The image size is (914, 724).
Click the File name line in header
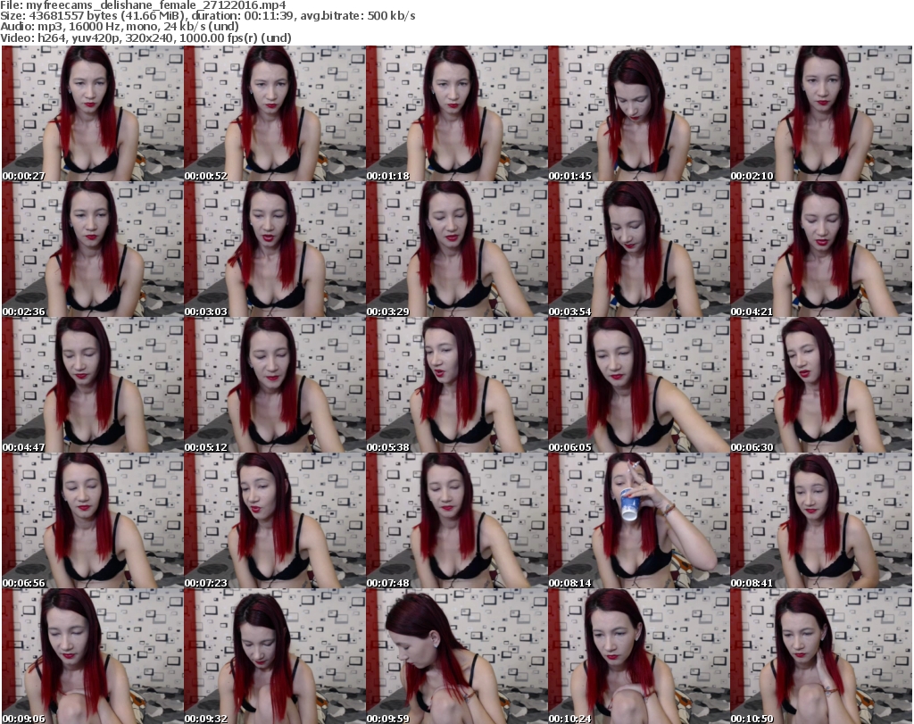[144, 5]
